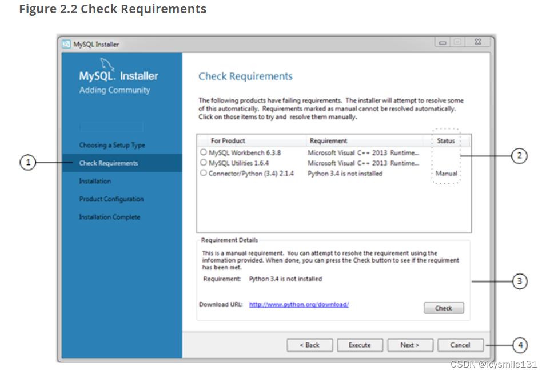
Task: Select the Connector/Python (3.4) 2.1.4 radio button
Action: (x=203, y=174)
